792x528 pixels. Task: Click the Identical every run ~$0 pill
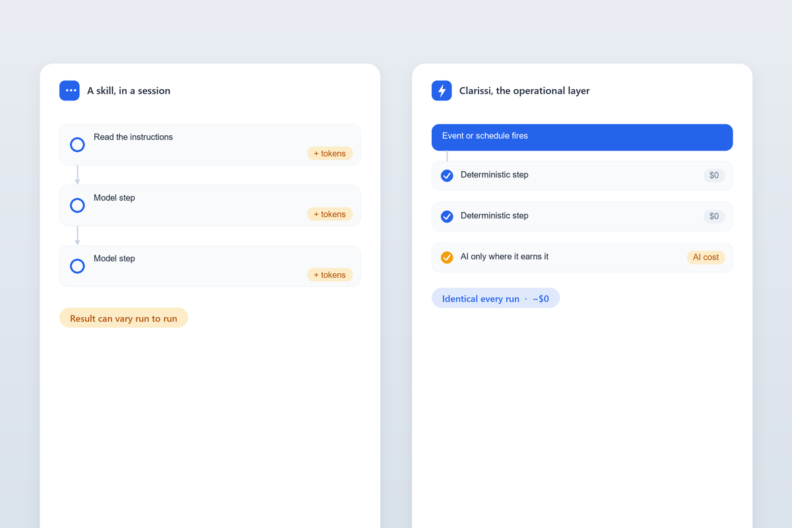coord(496,298)
